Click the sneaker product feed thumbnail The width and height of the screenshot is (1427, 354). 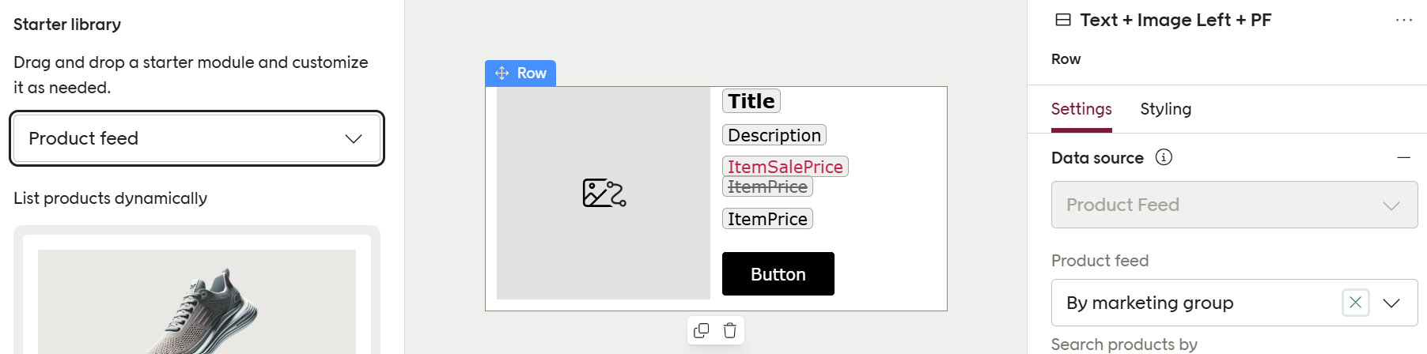[197, 304]
